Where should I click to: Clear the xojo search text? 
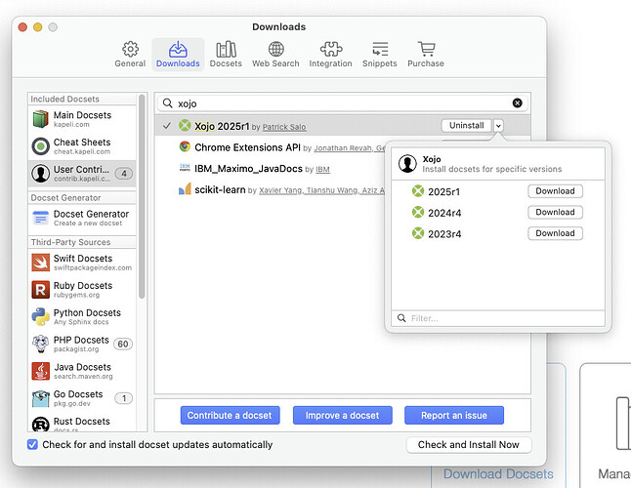[518, 103]
